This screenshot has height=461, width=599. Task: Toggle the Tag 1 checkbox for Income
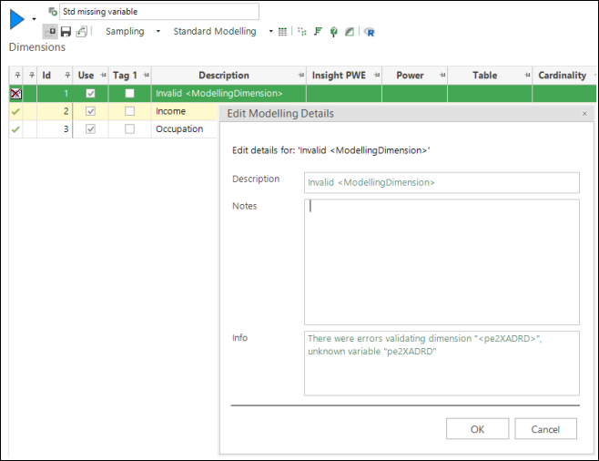point(130,111)
